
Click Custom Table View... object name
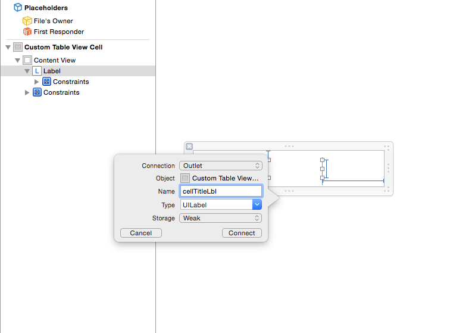[225, 178]
